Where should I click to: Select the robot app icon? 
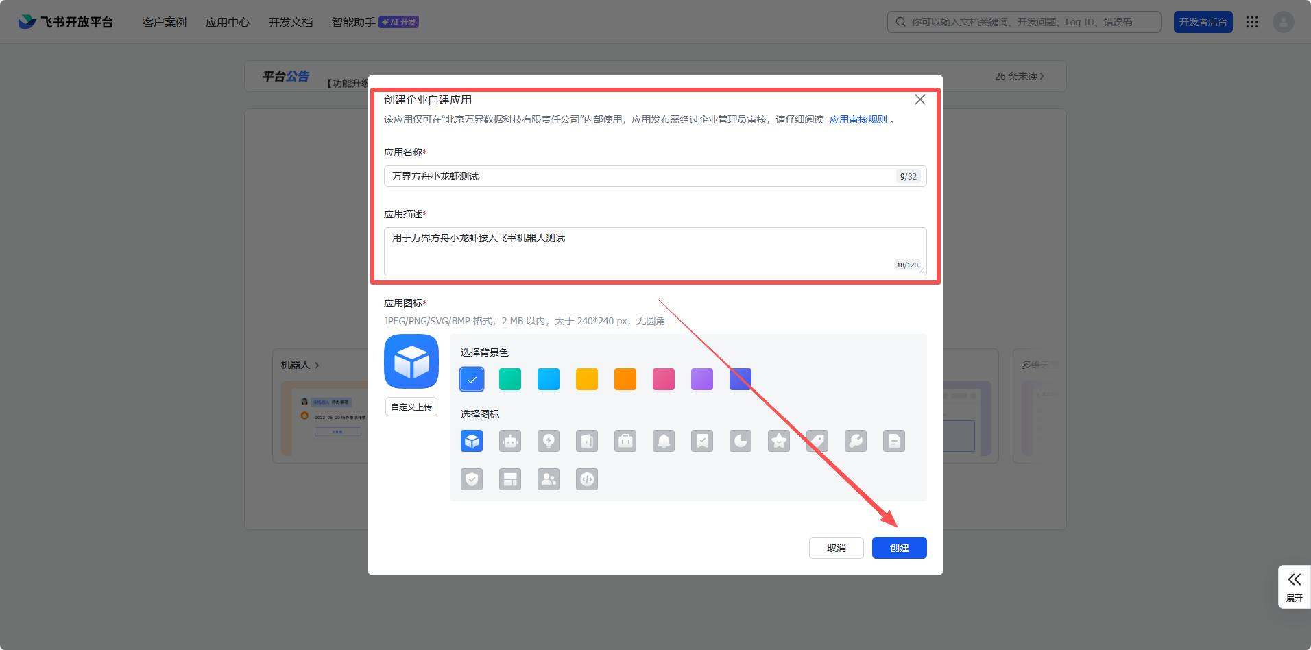click(x=510, y=441)
